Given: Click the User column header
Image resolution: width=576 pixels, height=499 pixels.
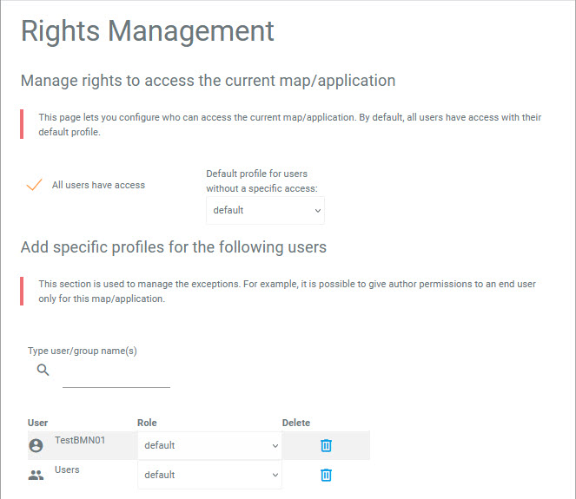Looking at the screenshot, I should click(38, 423).
